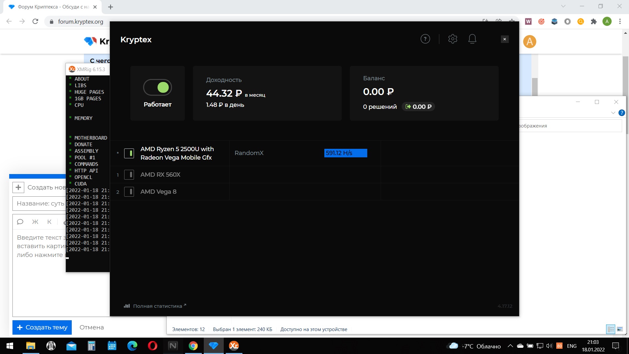This screenshot has width=629, height=354.
Task: Go back in the browser
Action: tap(9, 21)
